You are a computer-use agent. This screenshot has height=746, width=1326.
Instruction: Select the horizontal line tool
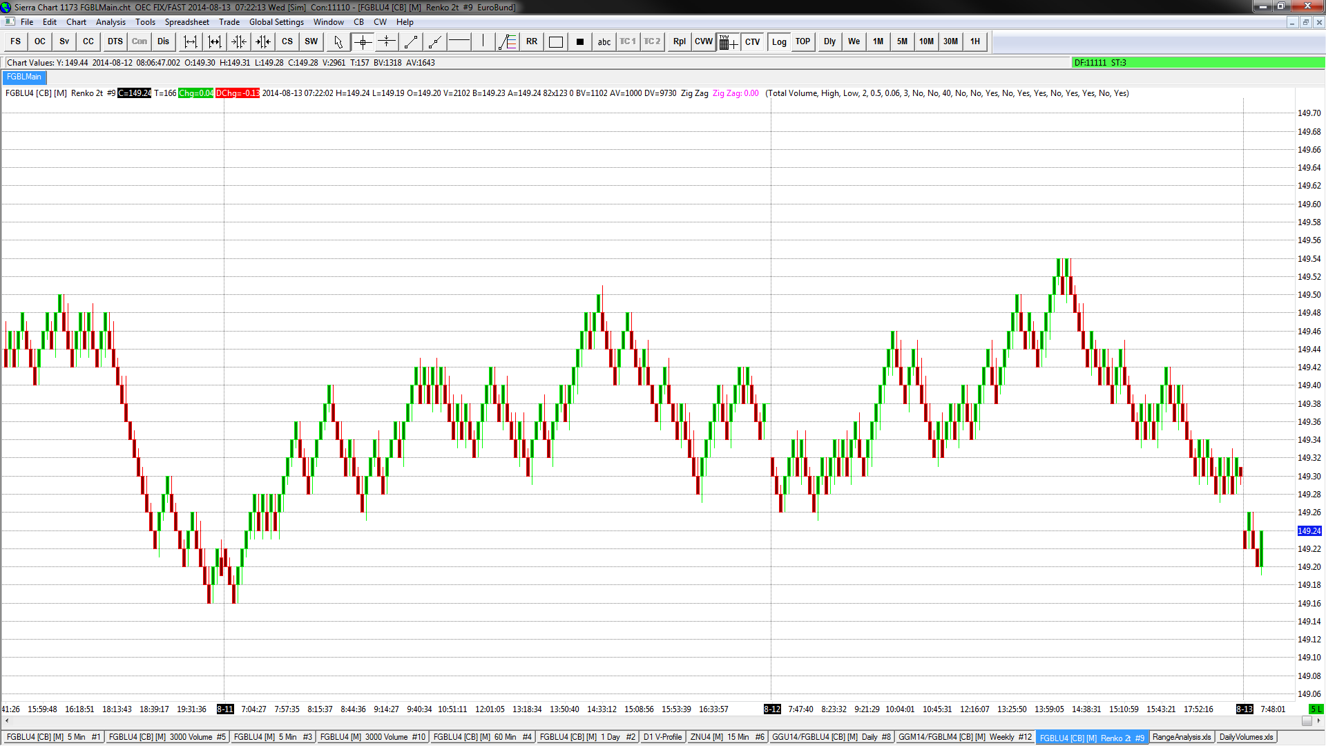459,42
